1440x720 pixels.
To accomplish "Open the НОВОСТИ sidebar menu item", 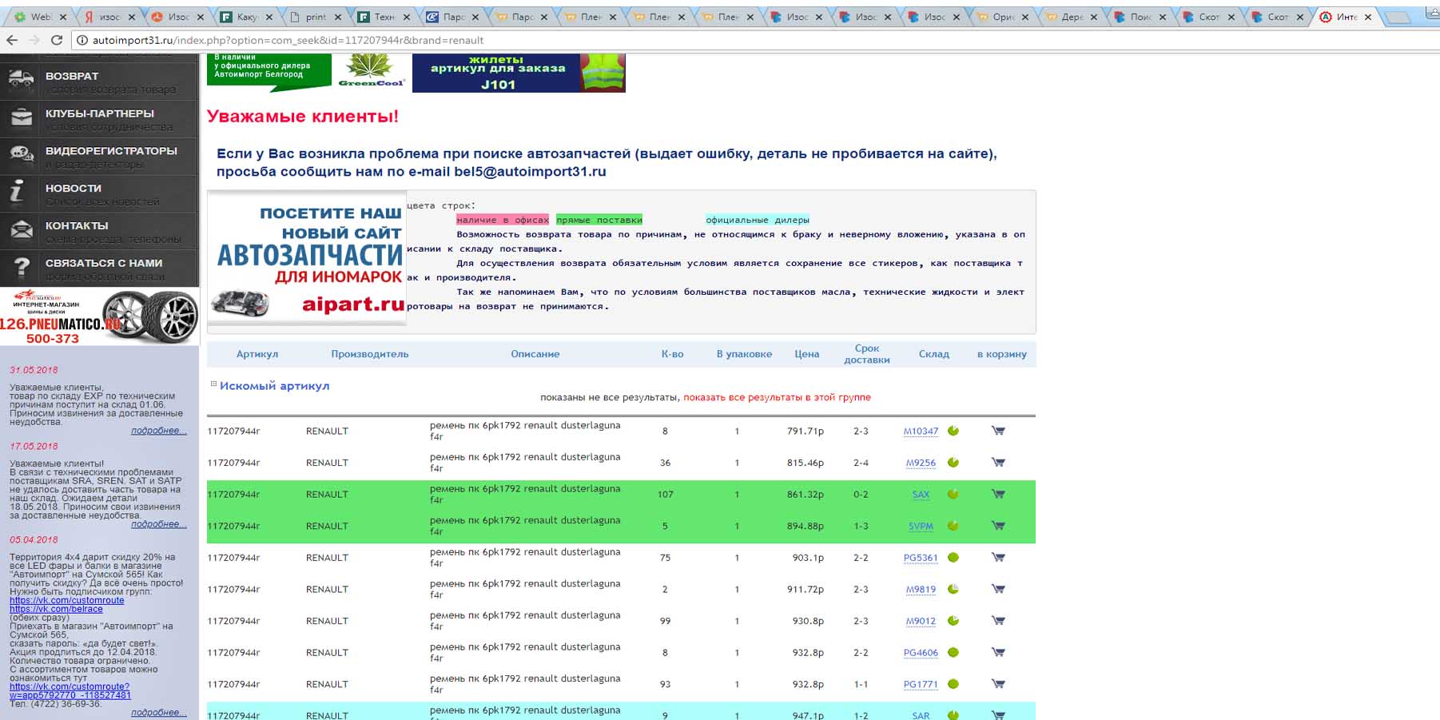I will coord(99,193).
